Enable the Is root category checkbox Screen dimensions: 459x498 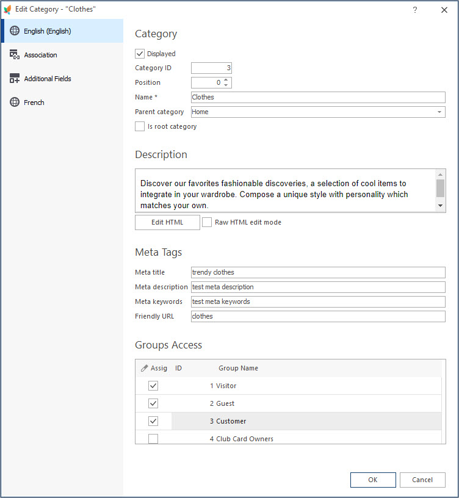pos(140,126)
